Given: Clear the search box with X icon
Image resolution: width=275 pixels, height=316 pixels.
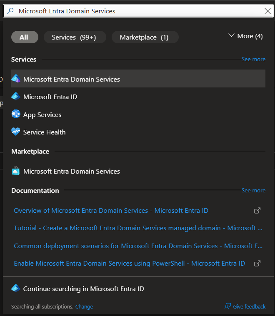Looking at the screenshot, I should [x=268, y=11].
